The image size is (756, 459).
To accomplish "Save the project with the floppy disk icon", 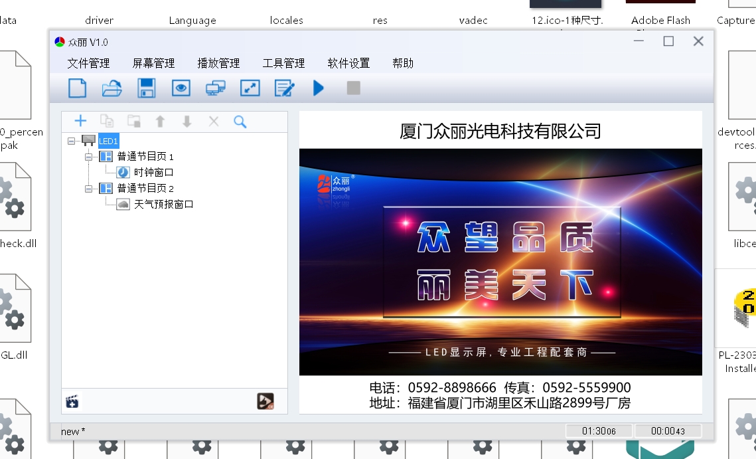I will 147,88.
